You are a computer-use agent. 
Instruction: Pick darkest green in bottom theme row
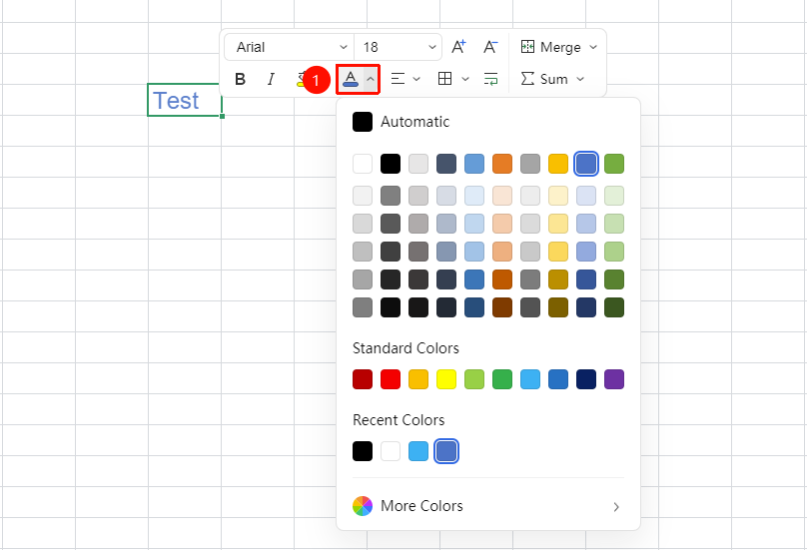coord(614,307)
